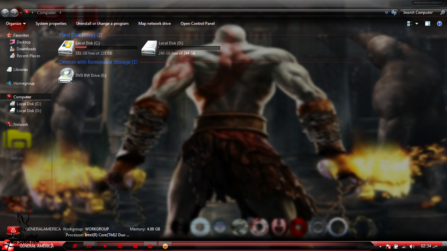Screen dimensions: 447x251
Task: Click the volume speaker tray icon
Action: pos(412,246)
